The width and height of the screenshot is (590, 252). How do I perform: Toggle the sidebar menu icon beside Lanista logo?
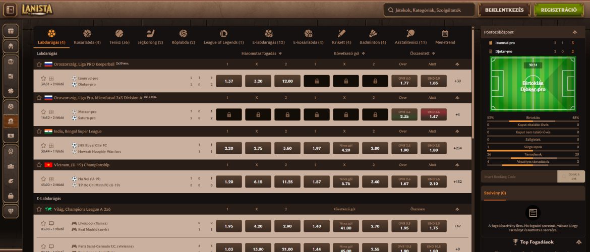(x=10, y=10)
